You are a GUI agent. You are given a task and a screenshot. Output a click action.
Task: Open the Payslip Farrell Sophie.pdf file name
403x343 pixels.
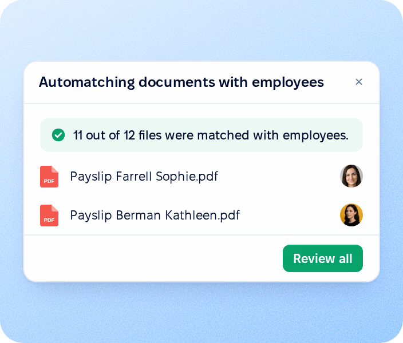pyautogui.click(x=144, y=177)
